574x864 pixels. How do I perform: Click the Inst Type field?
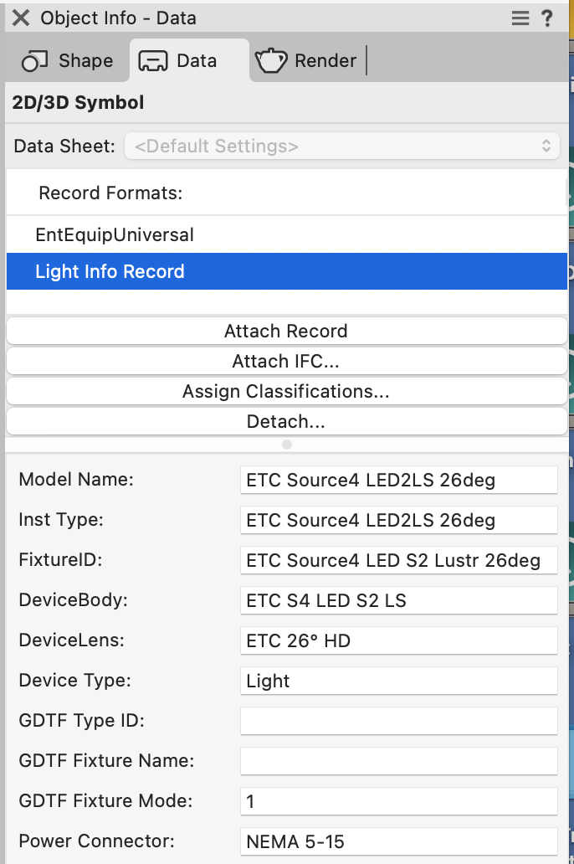pos(397,521)
